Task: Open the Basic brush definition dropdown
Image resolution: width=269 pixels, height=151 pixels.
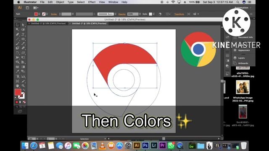Action: [x=116, y=14]
